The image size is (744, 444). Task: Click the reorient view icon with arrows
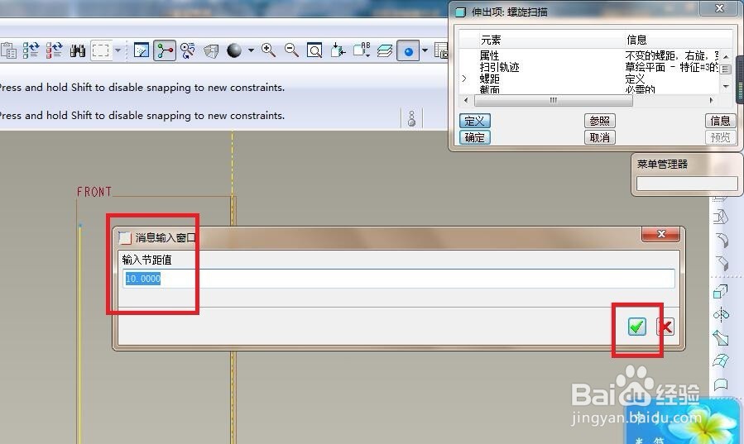(338, 50)
